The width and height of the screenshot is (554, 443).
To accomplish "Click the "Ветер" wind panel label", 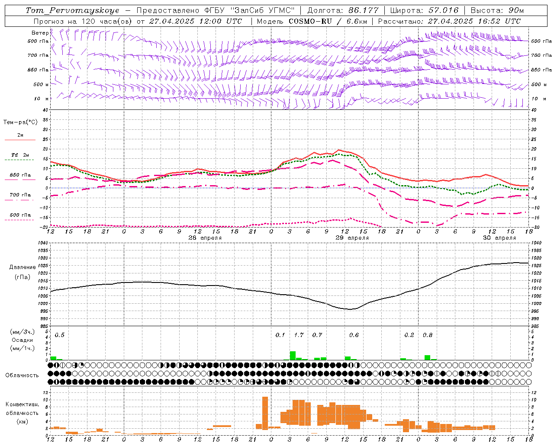I will 40,33.
